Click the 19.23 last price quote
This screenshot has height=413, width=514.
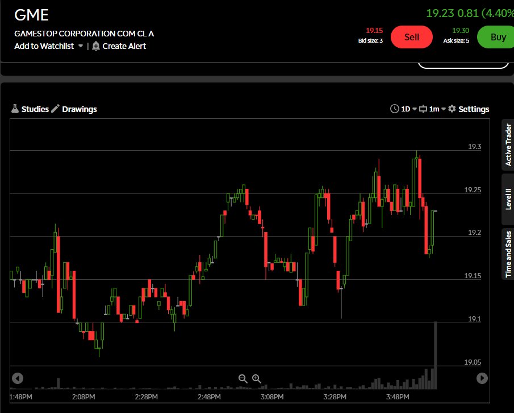440,13
